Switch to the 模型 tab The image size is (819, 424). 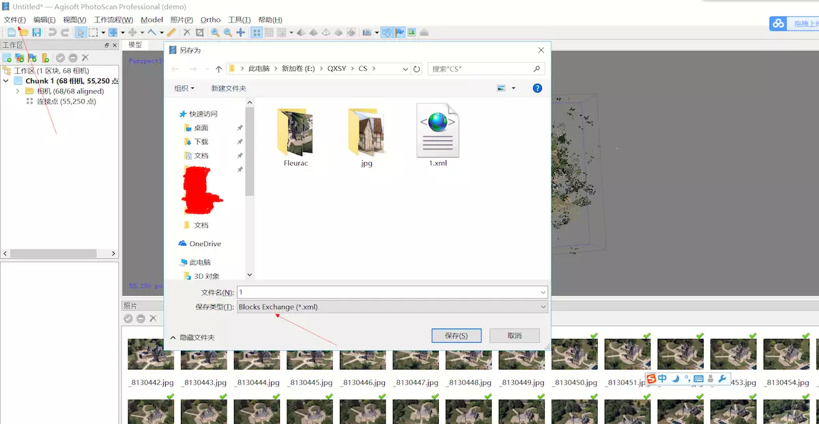[135, 45]
